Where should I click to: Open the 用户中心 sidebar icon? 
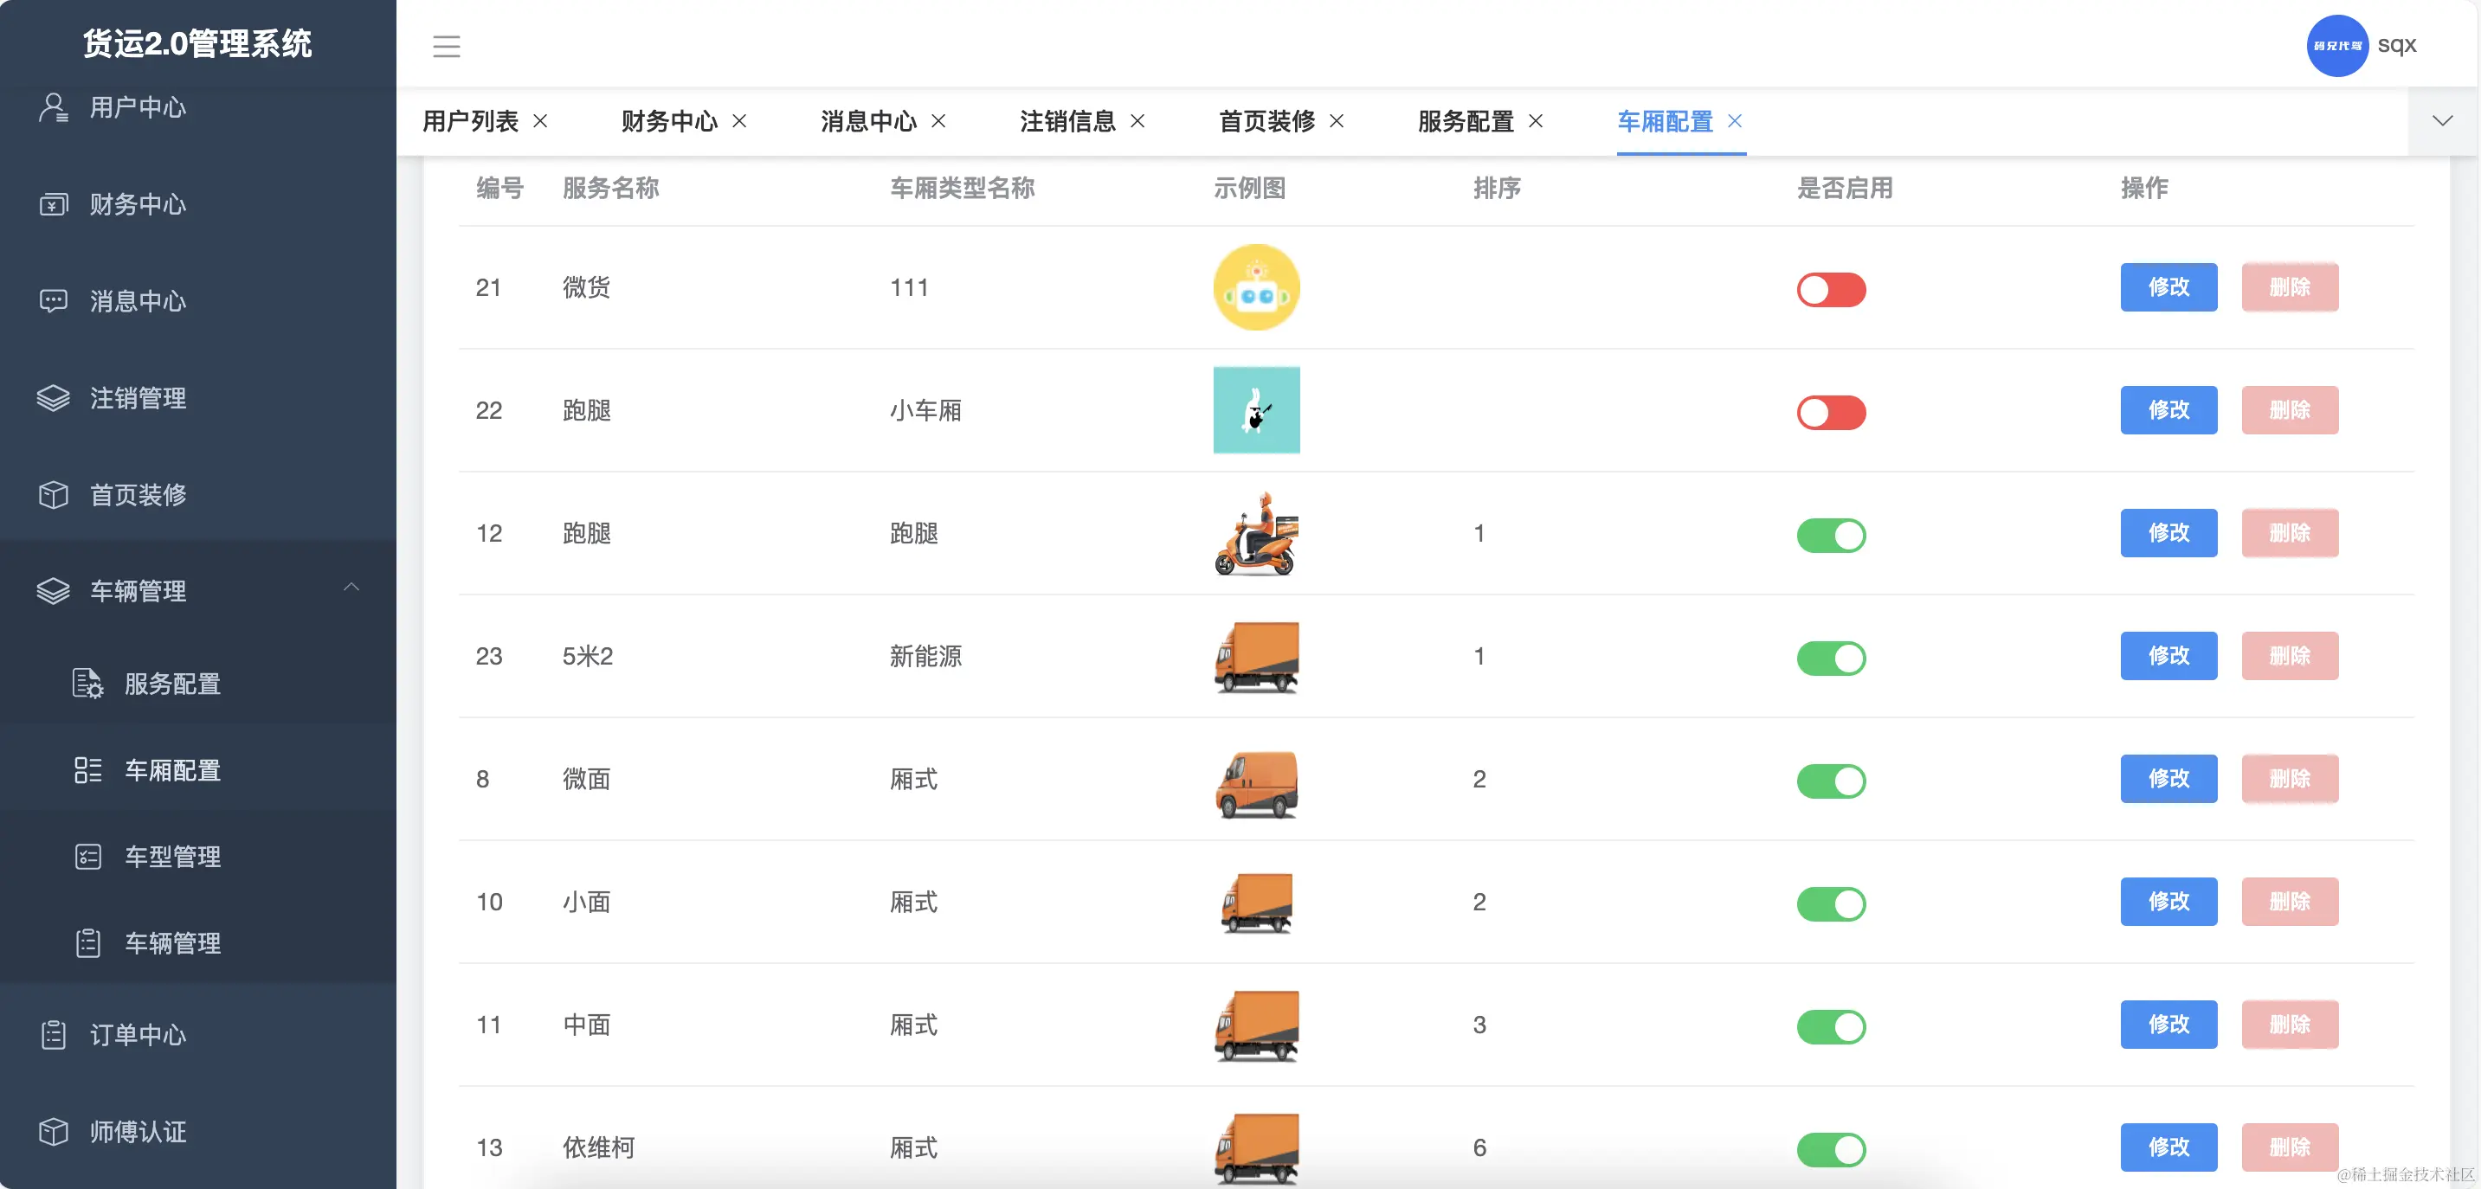[x=135, y=108]
